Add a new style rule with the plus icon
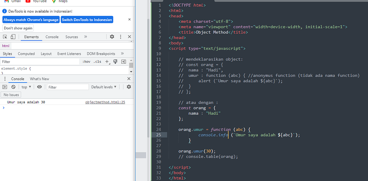The width and height of the screenshot is (368, 181). (x=107, y=61)
